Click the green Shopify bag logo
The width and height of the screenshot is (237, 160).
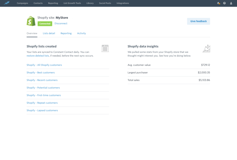pyautogui.click(x=31, y=21)
